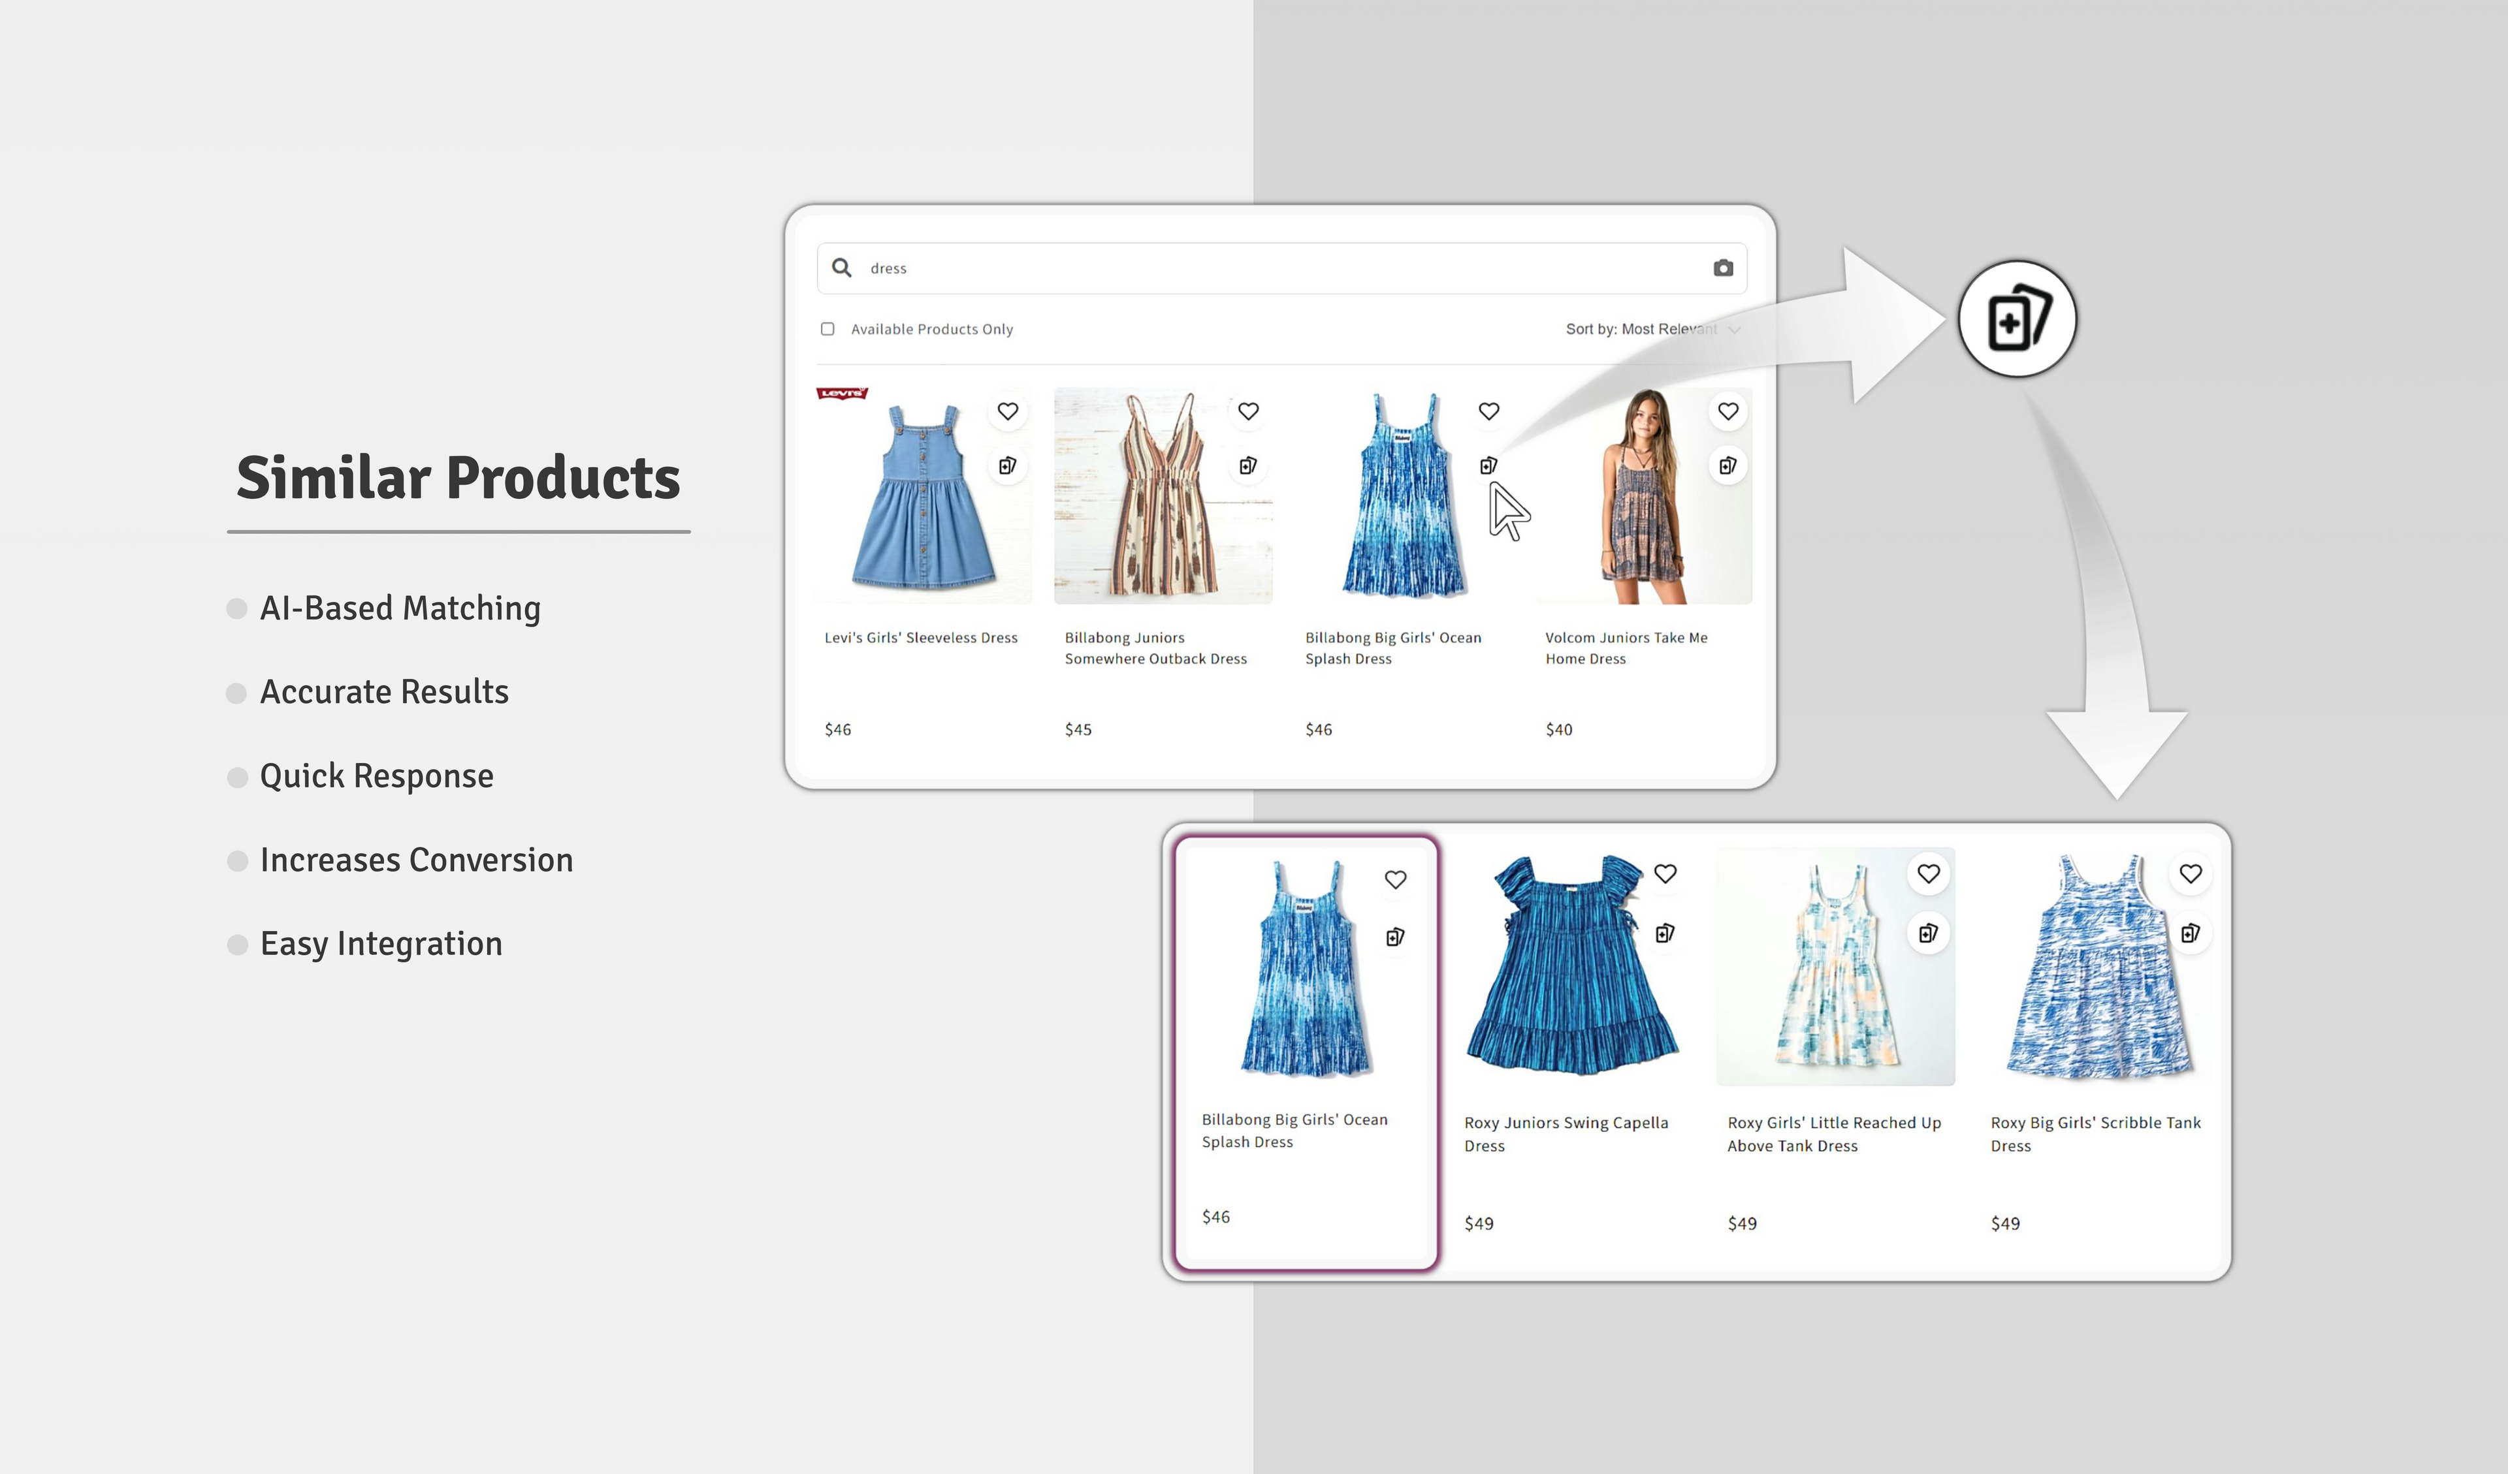Image resolution: width=2508 pixels, height=1474 pixels.
Task: Favorite the Billabong Somewhere Outback Dress
Action: (1248, 411)
